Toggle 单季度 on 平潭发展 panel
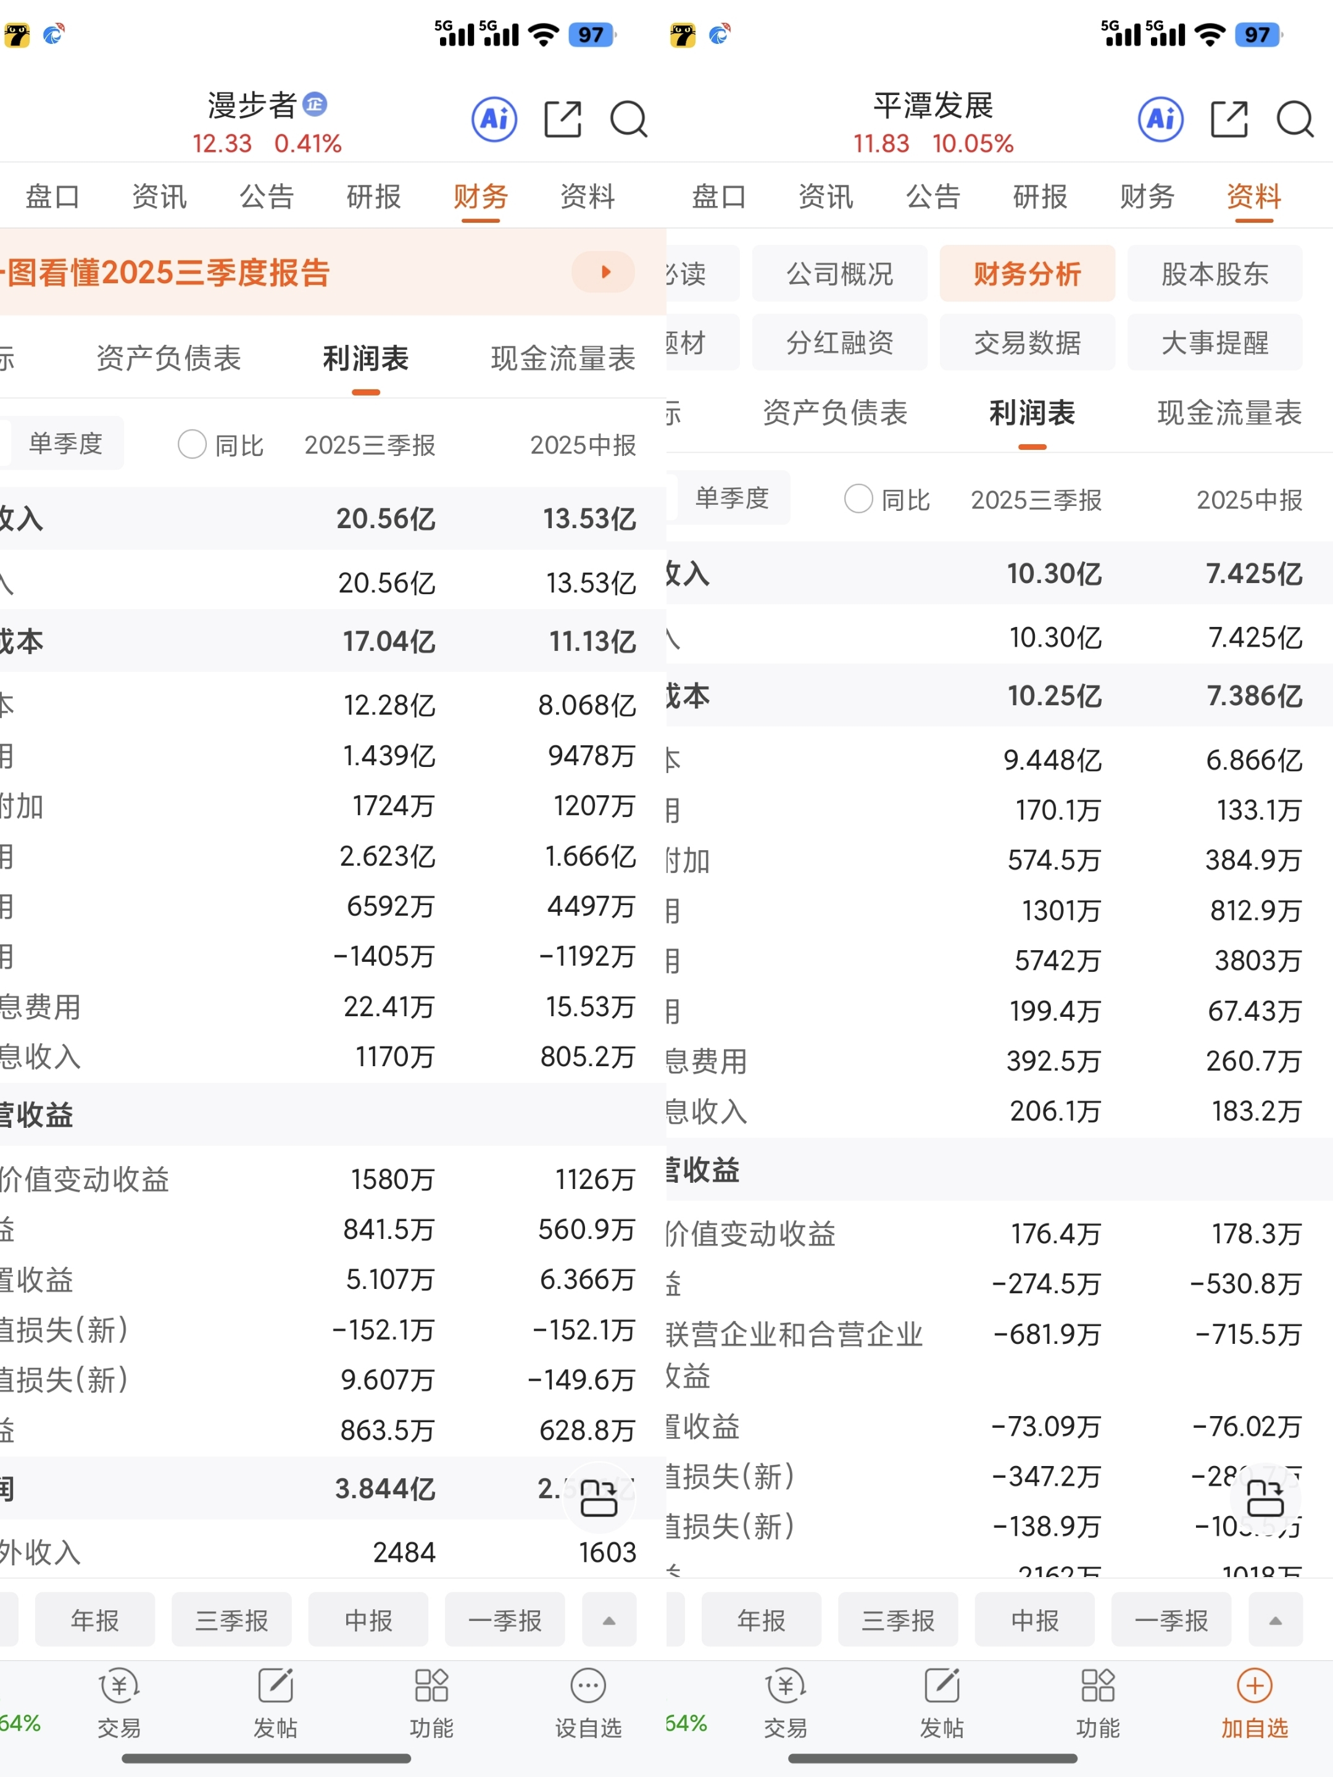The width and height of the screenshot is (1333, 1777). [x=731, y=498]
